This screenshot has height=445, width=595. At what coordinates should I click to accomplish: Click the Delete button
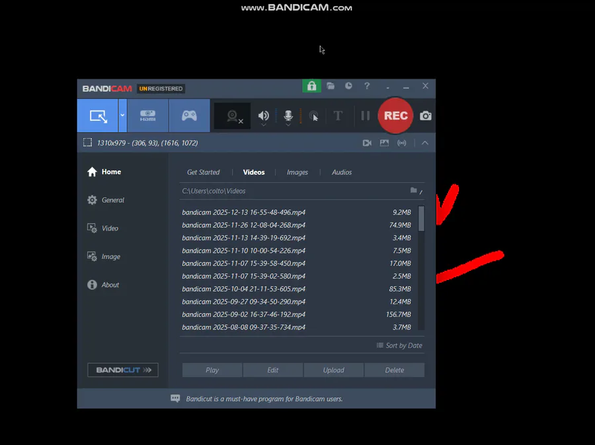point(394,370)
